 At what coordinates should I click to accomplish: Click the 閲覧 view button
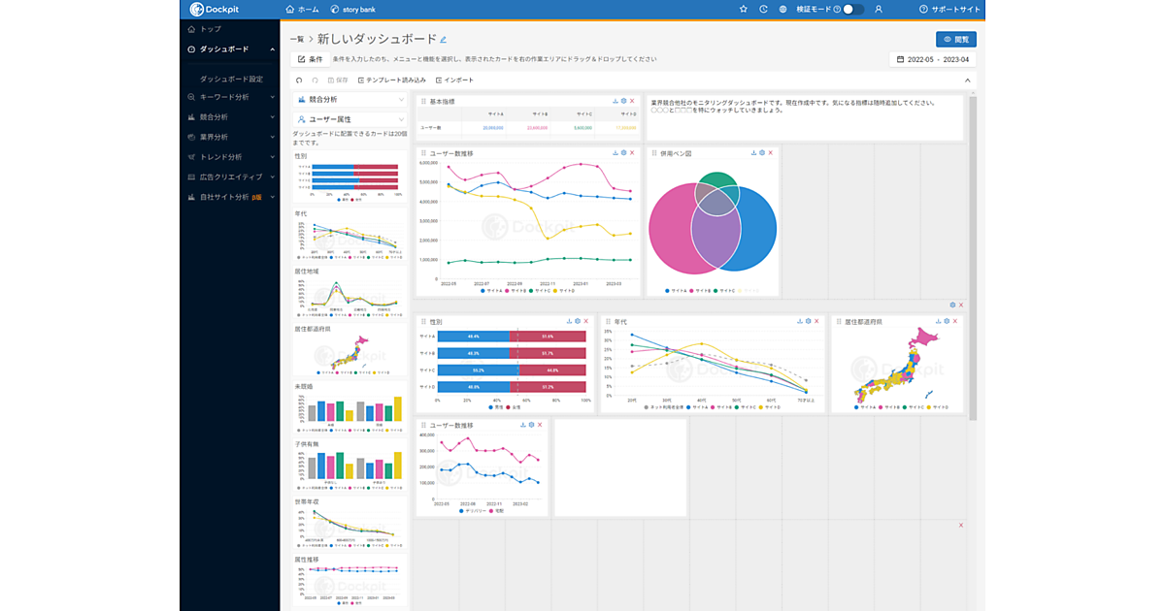[955, 40]
